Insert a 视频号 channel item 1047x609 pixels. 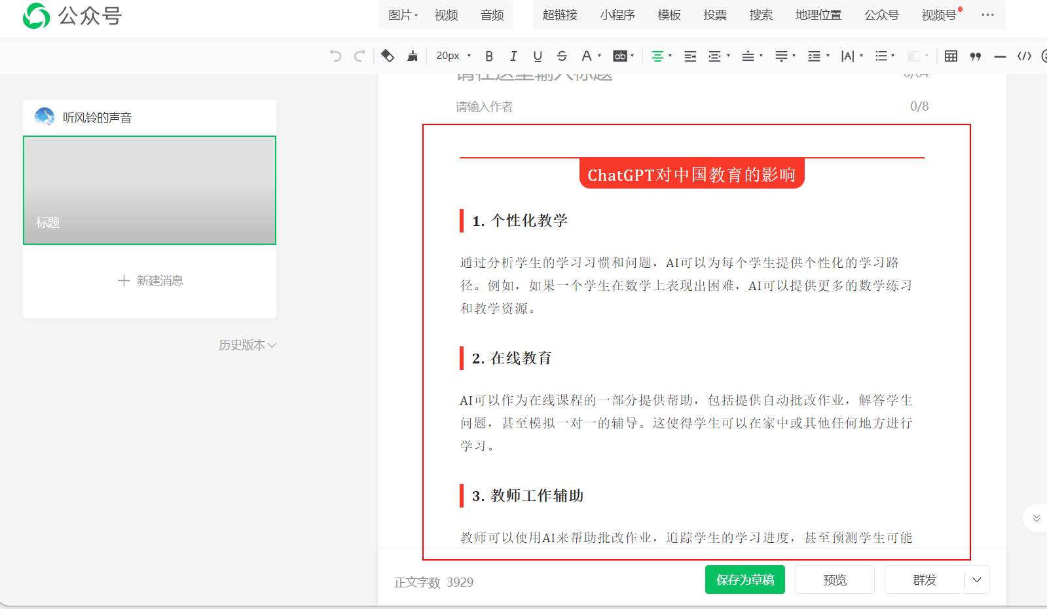click(x=940, y=15)
